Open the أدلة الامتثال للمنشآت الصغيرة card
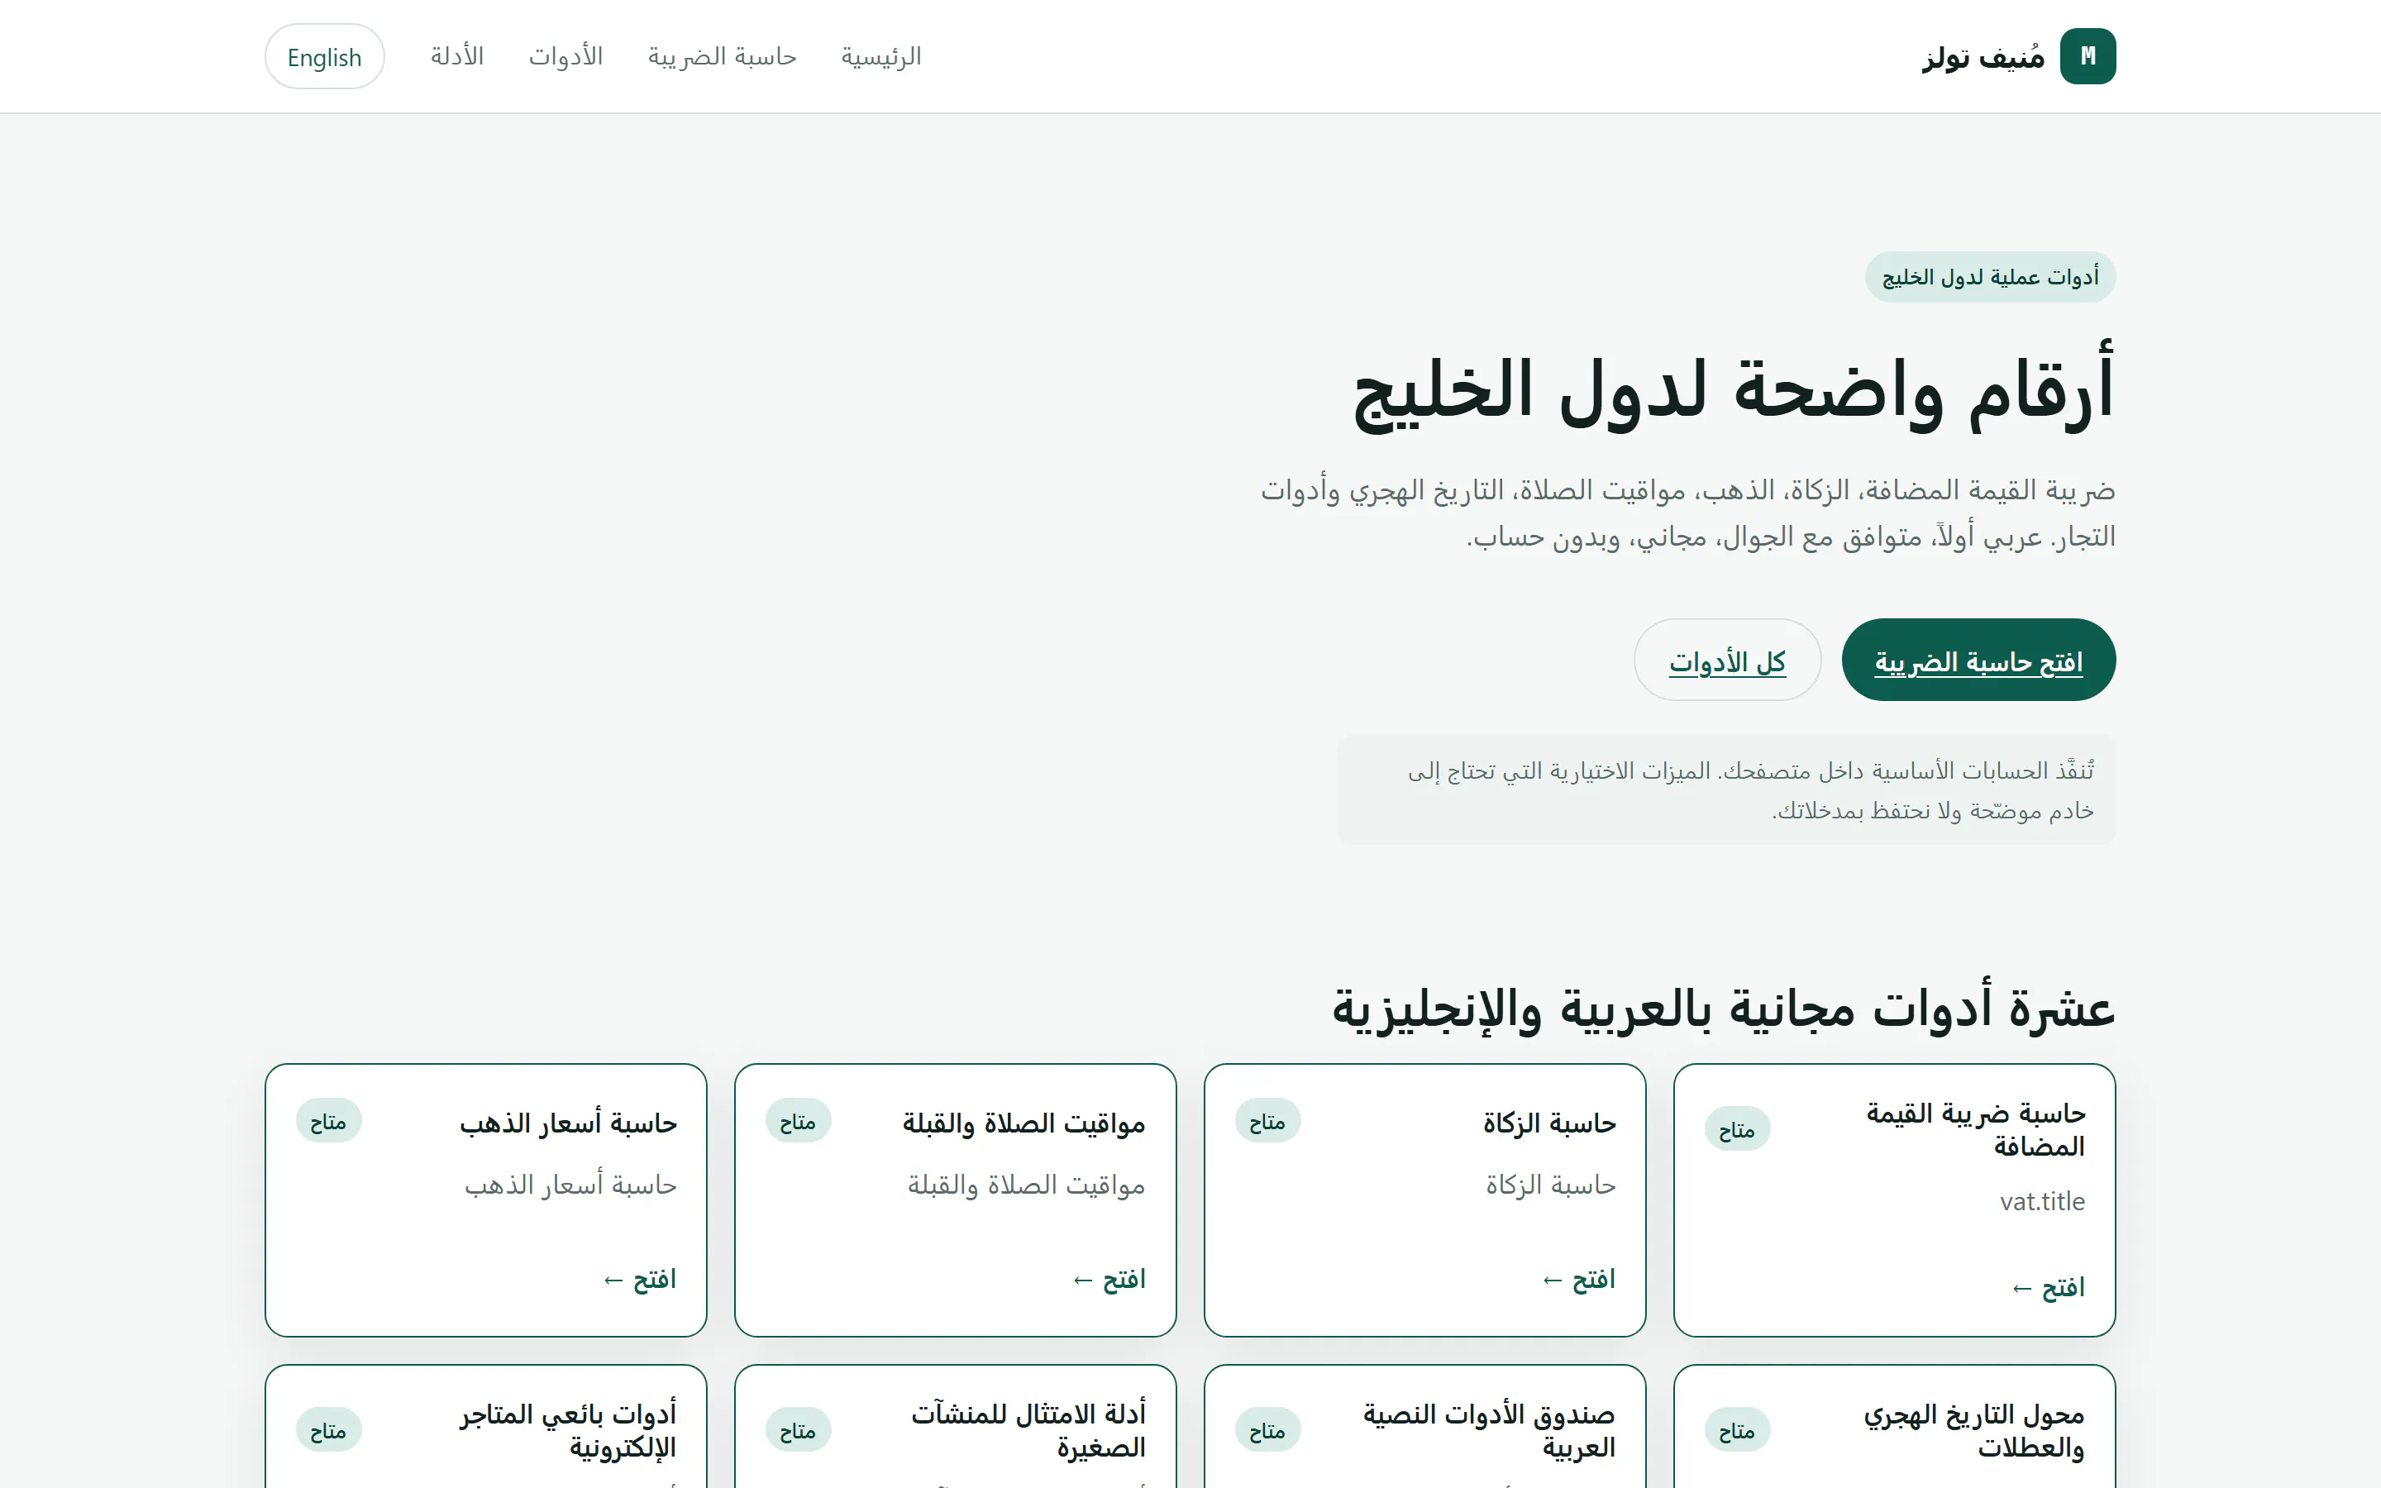 [956, 1426]
